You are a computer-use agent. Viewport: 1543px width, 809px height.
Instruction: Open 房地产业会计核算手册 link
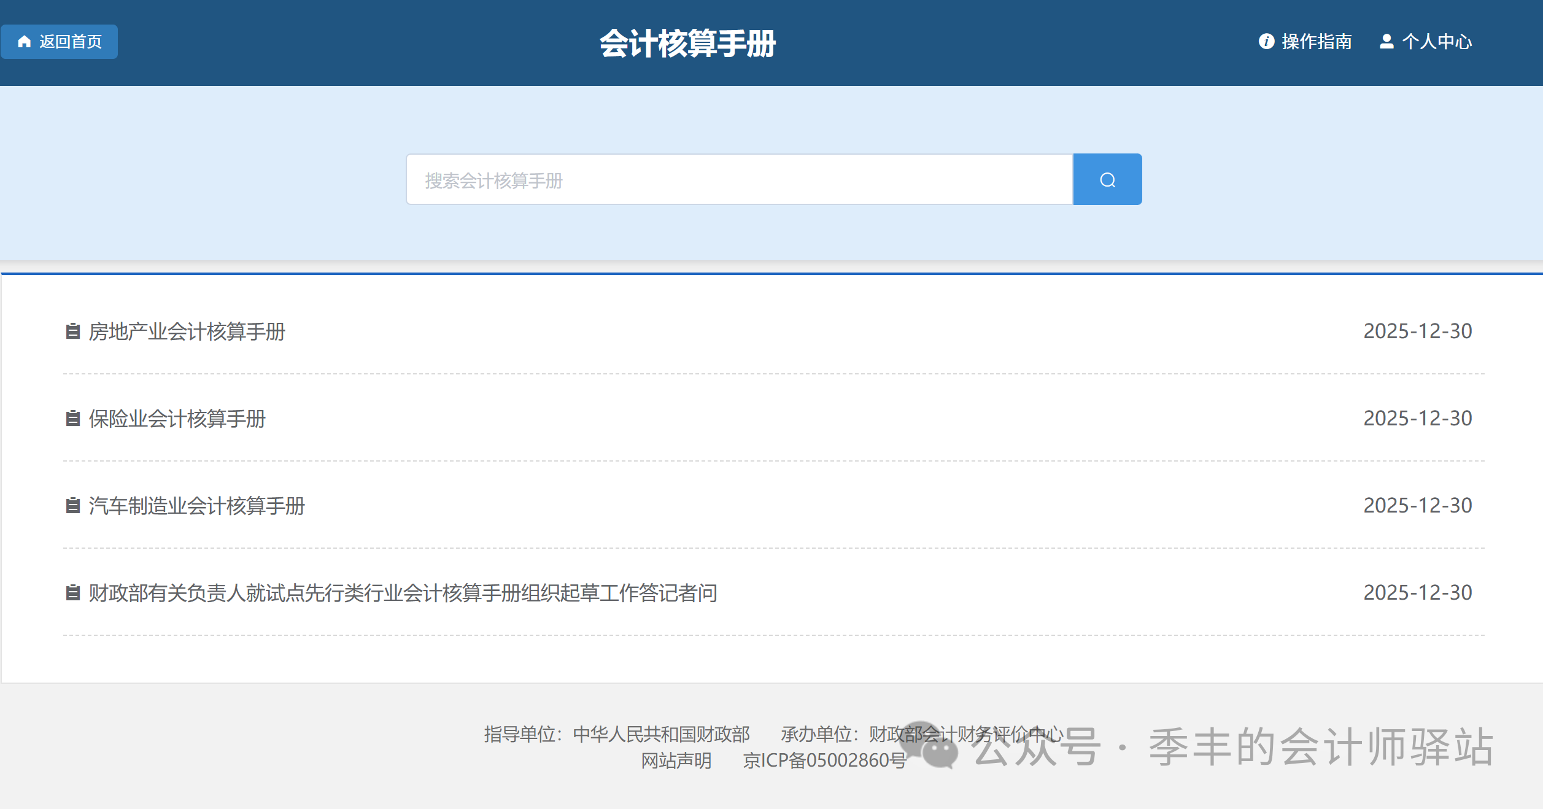pyautogui.click(x=187, y=331)
